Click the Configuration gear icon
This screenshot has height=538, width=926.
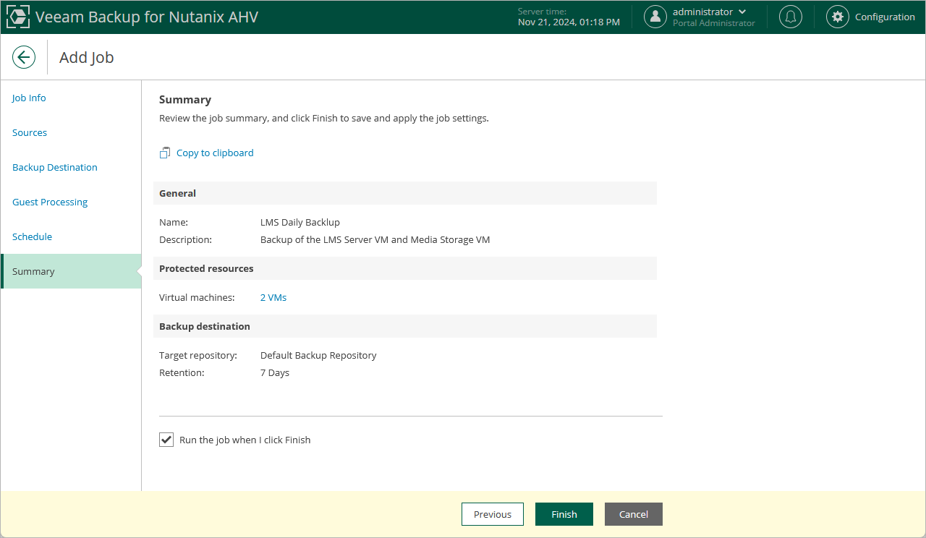[x=838, y=17]
